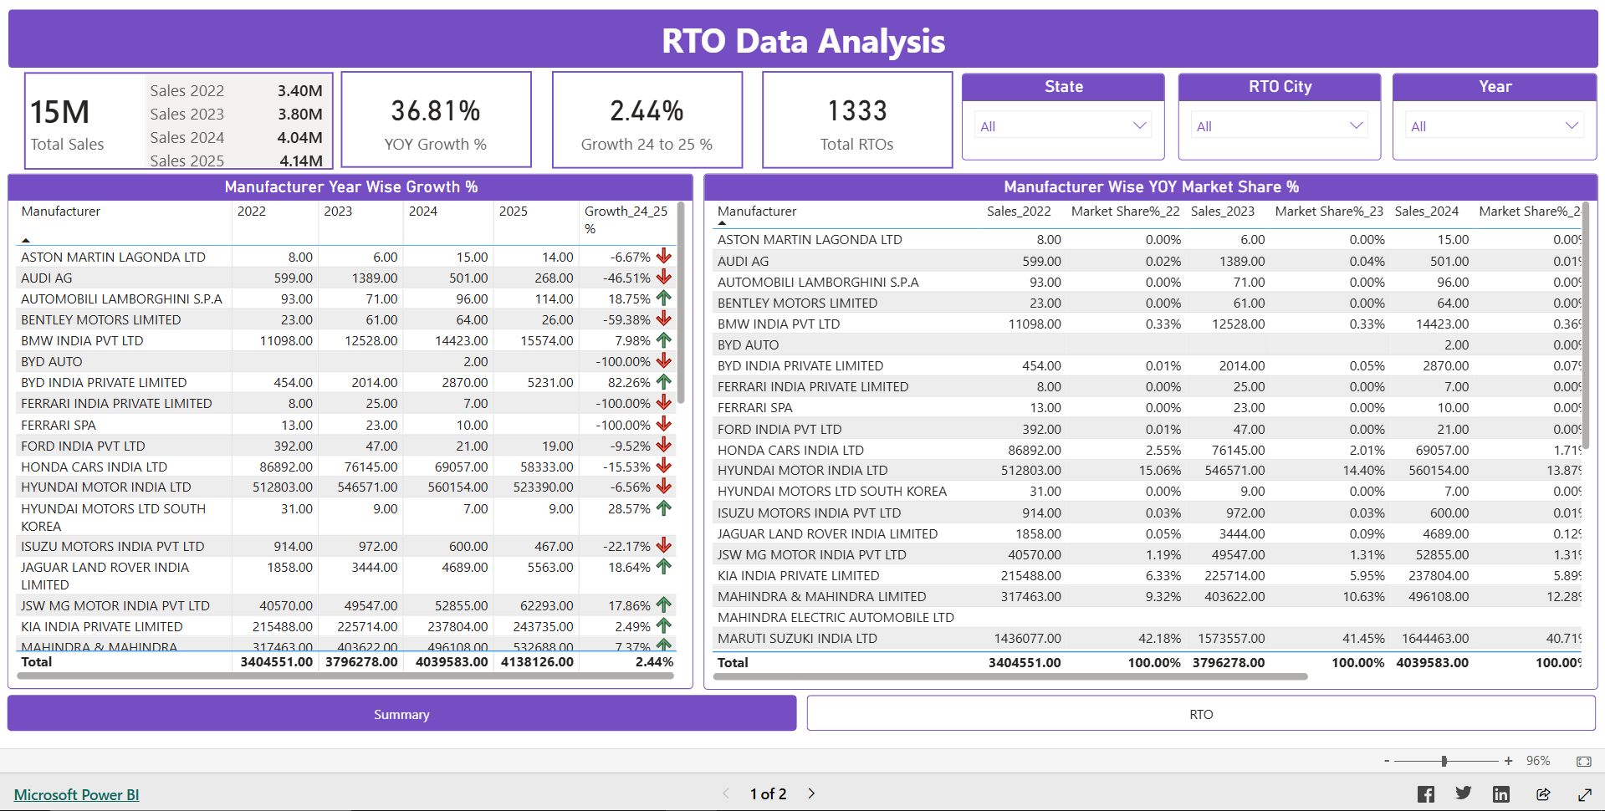This screenshot has width=1605, height=811.
Task: Open the Year slicer dropdown
Action: tap(1494, 126)
